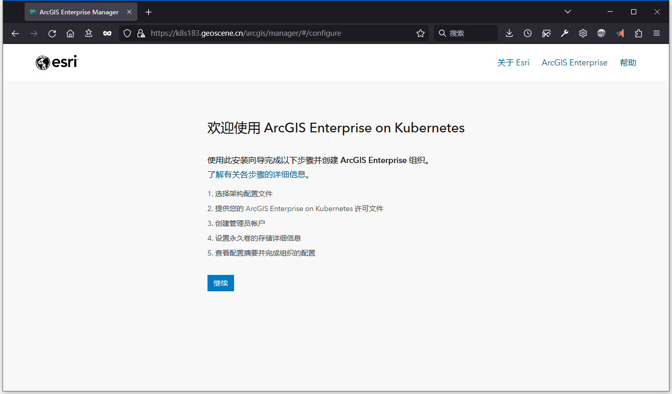The width and height of the screenshot is (672, 394).
Task: Open the 帮助 help link
Action: click(x=628, y=62)
